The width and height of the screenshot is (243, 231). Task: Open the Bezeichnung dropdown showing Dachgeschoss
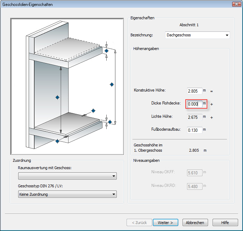[x=197, y=35]
